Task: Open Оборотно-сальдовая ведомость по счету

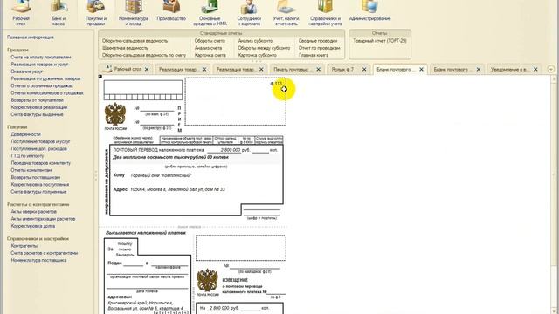Action: pyautogui.click(x=144, y=55)
